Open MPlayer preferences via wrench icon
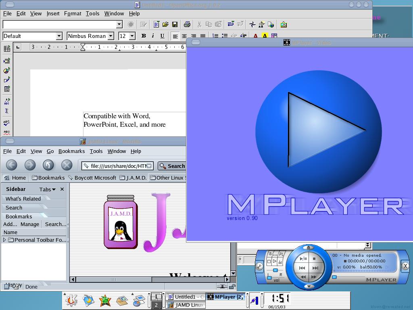 pyautogui.click(x=259, y=266)
